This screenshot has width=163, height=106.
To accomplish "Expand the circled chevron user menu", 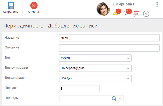I will [146, 14].
